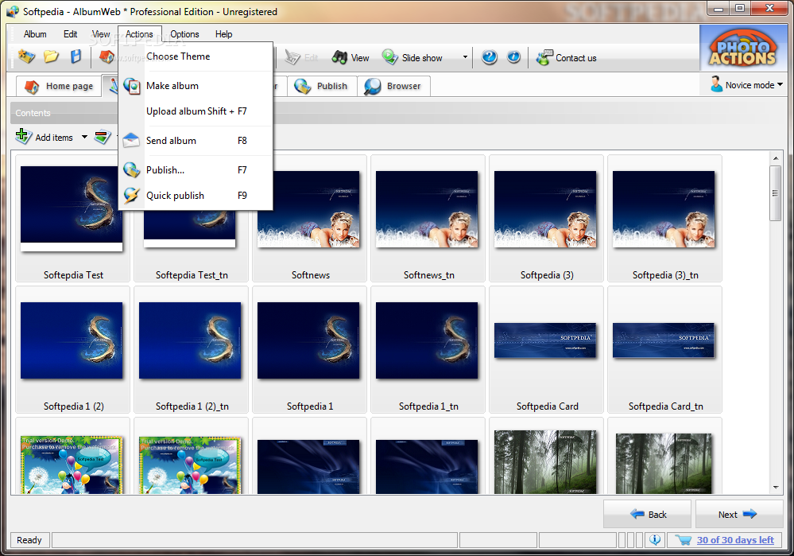Viewport: 794px width, 556px height.
Task: Switch to the Browser tab
Action: (393, 86)
